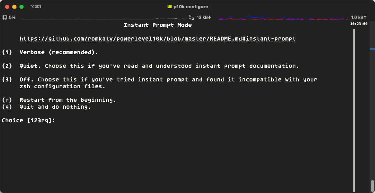375x193 pixels.
Task: Click the CPU utilization sparkline graph
Action: click(104, 18)
